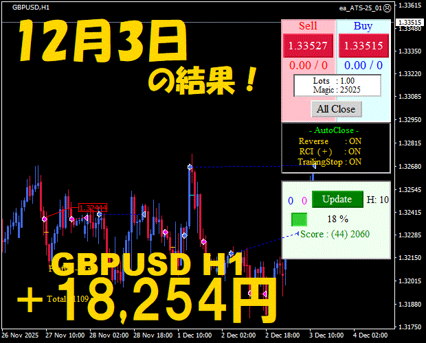
Task: Click the green square score indicator
Action: [x=299, y=220]
